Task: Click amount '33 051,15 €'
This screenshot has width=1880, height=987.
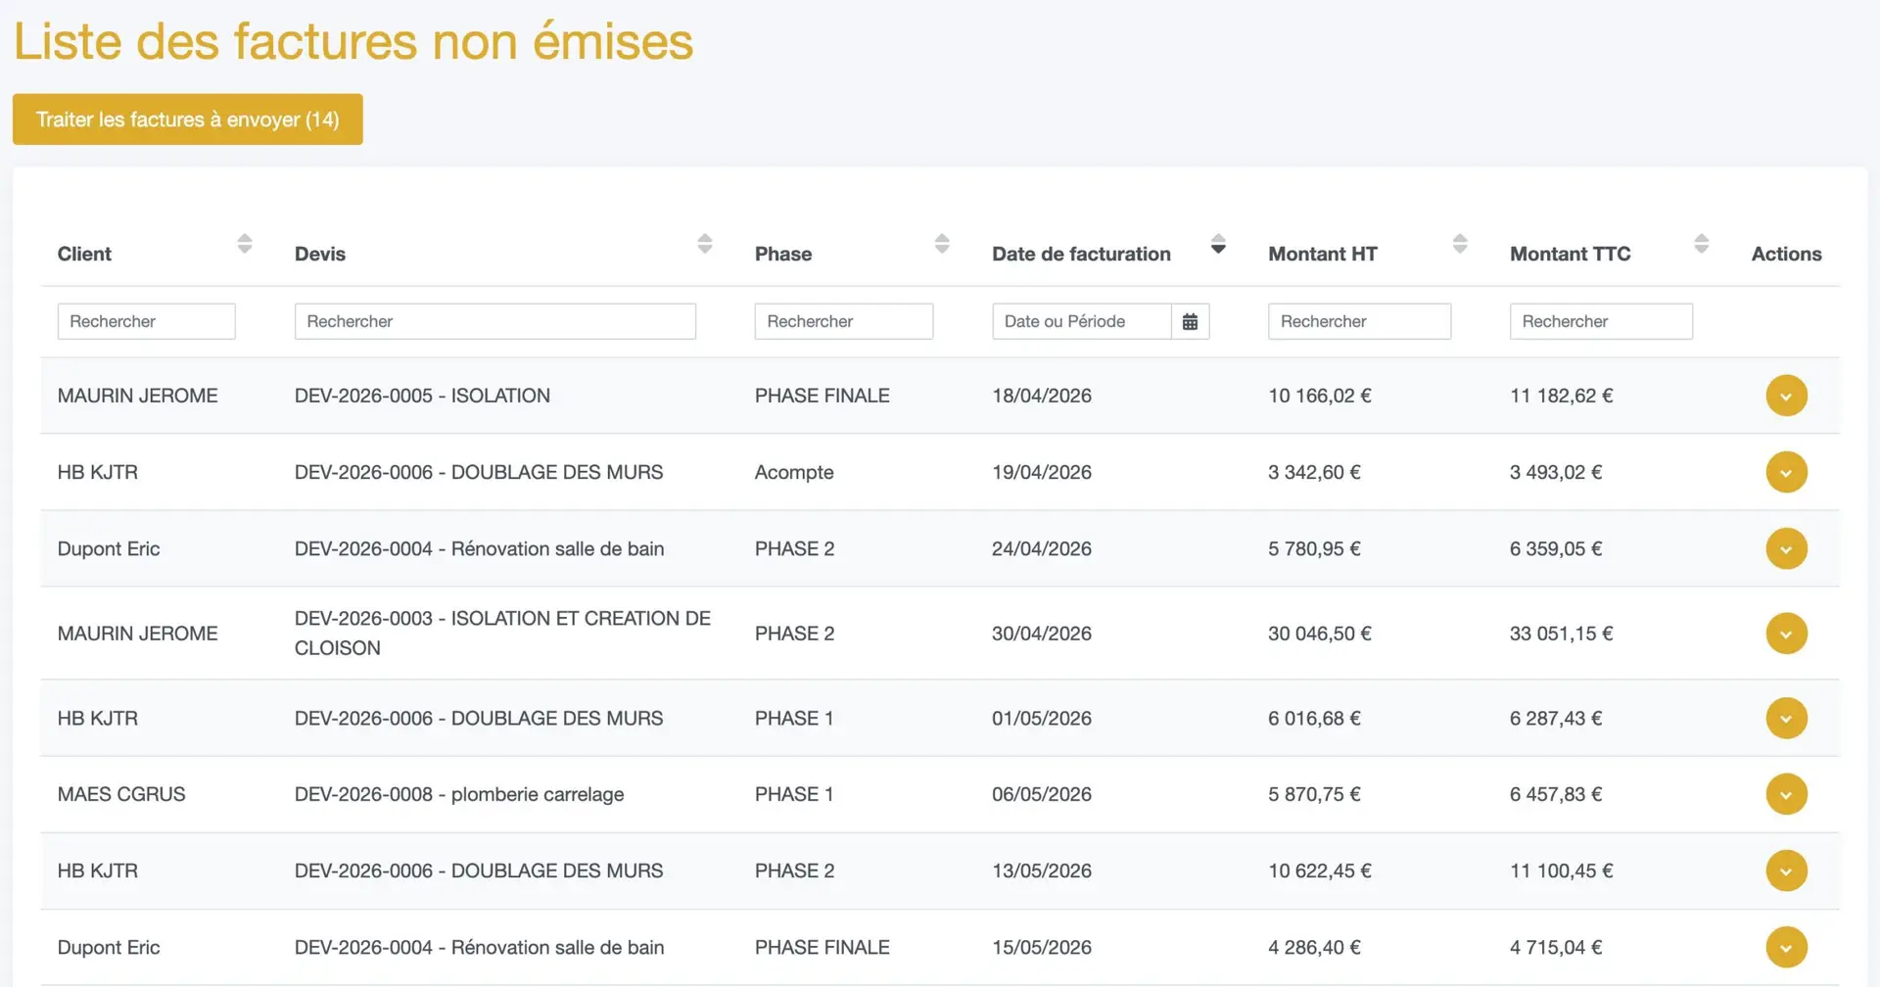Action: tap(1561, 634)
